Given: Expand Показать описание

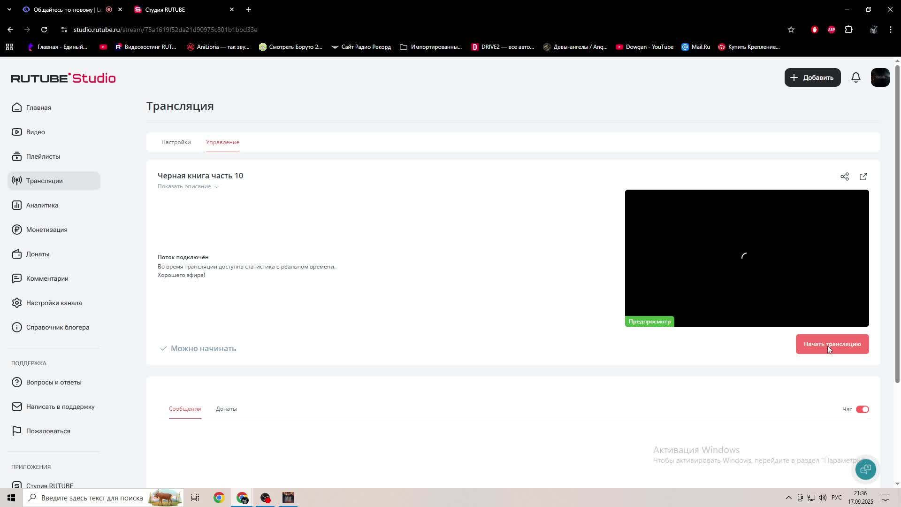Looking at the screenshot, I should pyautogui.click(x=188, y=186).
